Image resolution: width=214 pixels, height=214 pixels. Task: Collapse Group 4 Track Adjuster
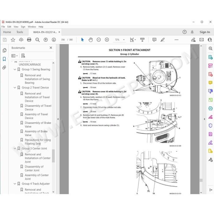tap(15, 183)
